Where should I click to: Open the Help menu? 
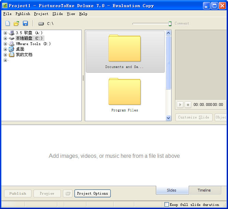pyautogui.click(x=83, y=14)
